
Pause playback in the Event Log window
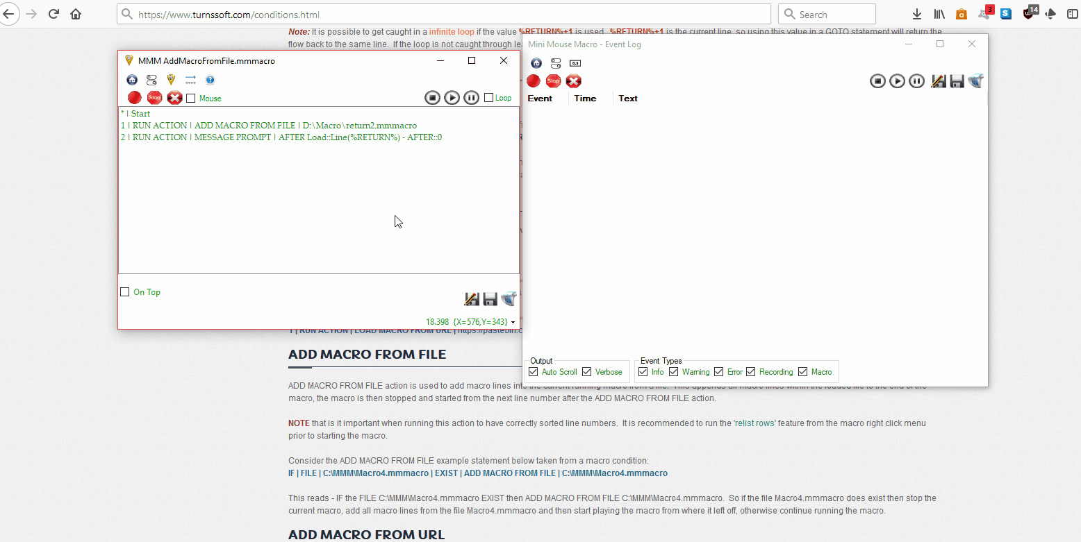tap(917, 81)
